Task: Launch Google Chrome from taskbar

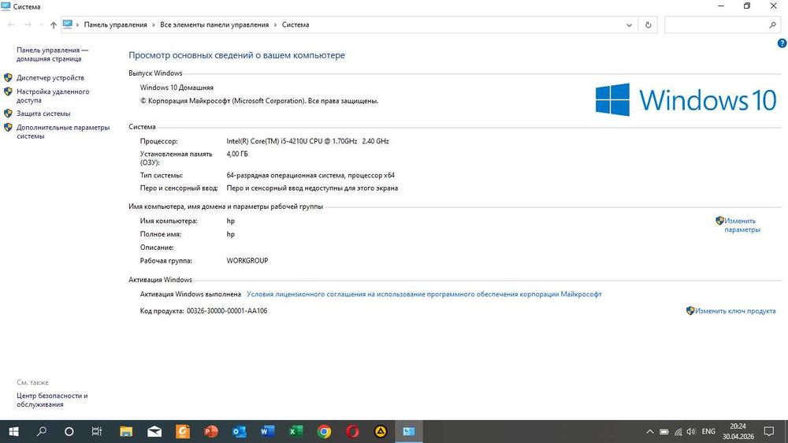Action: tap(324, 431)
